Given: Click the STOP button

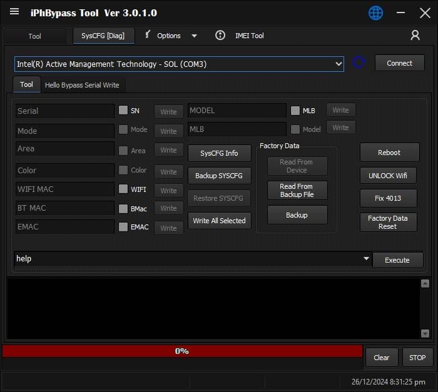Looking at the screenshot, I should coord(417,358).
